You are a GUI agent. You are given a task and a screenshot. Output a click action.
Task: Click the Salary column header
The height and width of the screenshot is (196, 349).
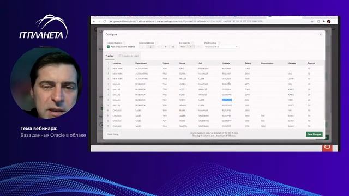(x=248, y=63)
